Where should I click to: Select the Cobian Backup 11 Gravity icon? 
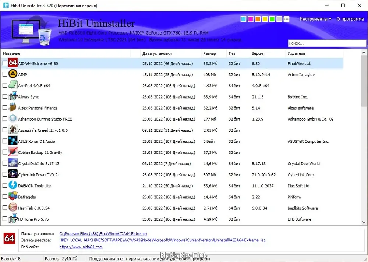tap(13, 152)
